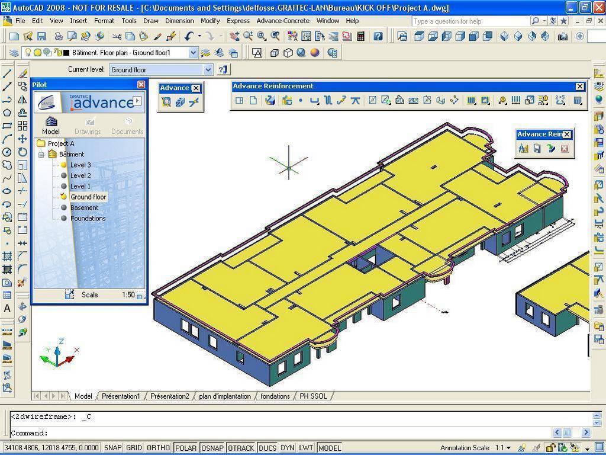Select the Array modify tool
The height and width of the screenshot is (455, 606).
pos(23,126)
